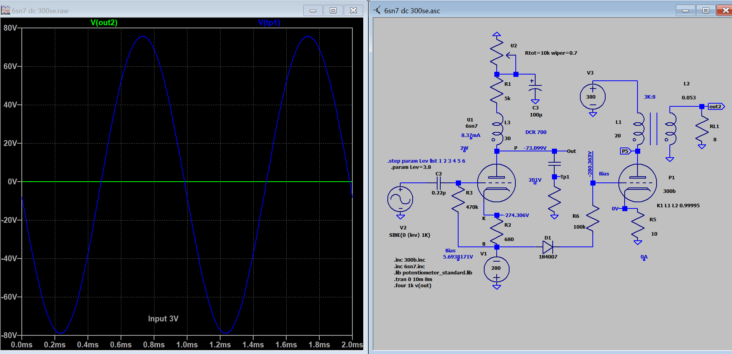The width and height of the screenshot is (732, 354).
Task: Click the SINE(0 {lev} 1K) source value
Action: point(410,235)
